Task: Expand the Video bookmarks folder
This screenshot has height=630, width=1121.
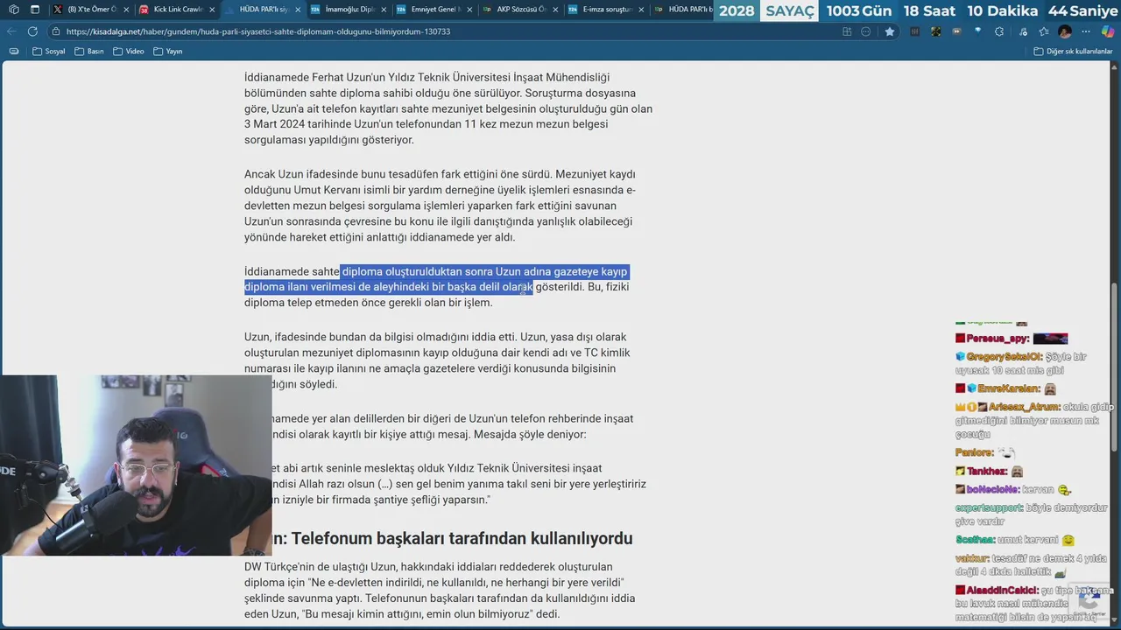Action: click(129, 51)
